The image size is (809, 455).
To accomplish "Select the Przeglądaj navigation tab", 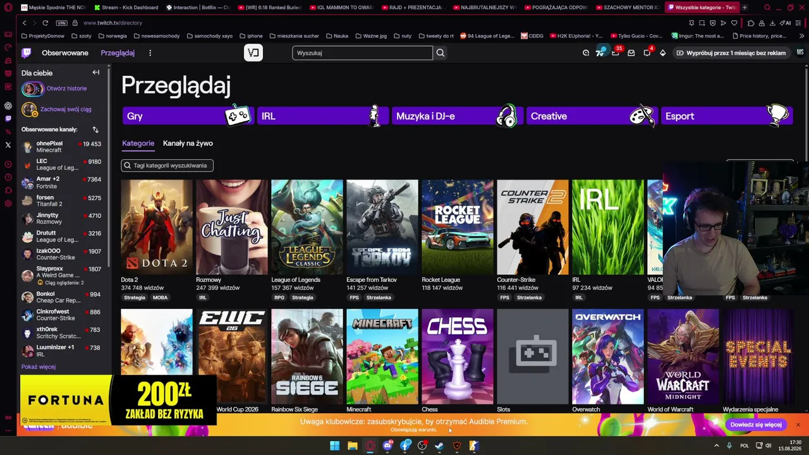I will 118,53.
